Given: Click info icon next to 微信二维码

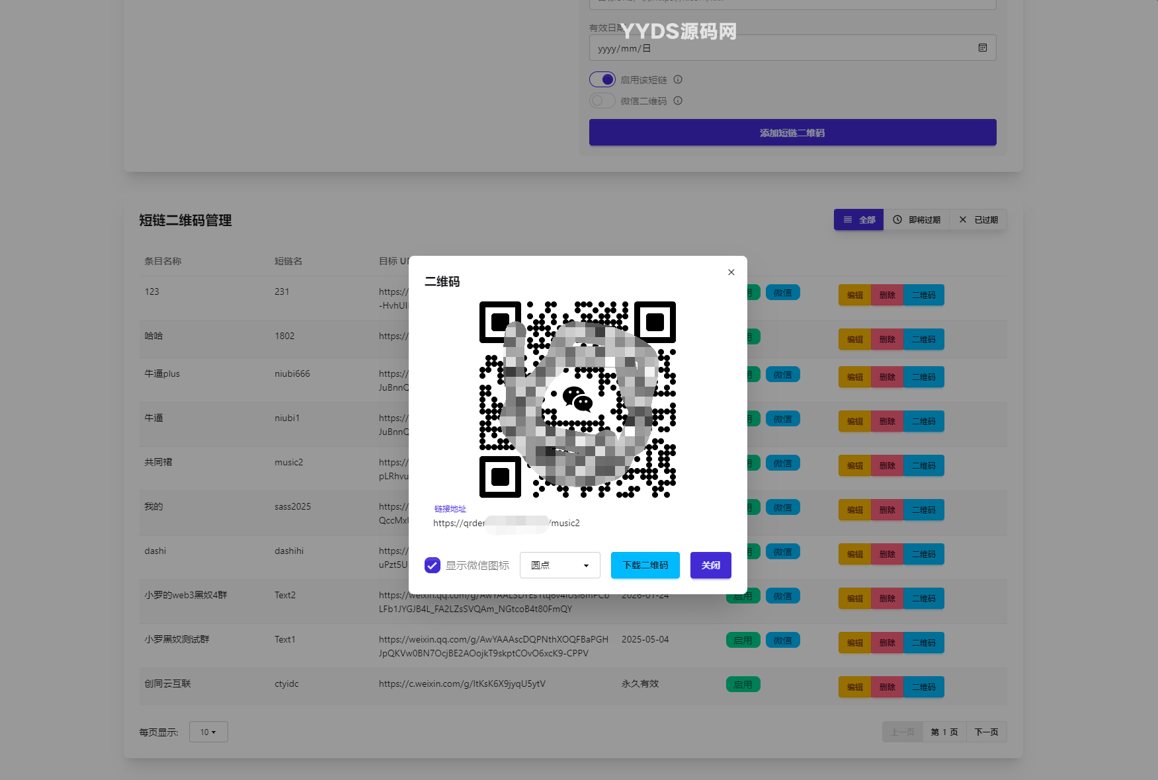Looking at the screenshot, I should (678, 100).
